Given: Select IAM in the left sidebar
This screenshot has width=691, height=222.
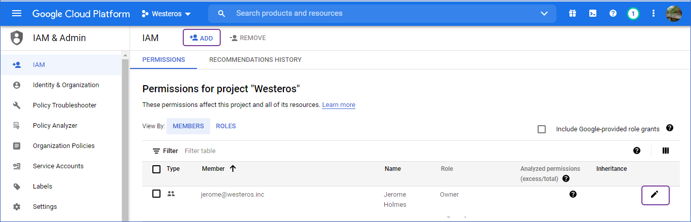Looking at the screenshot, I should pos(61,65).
